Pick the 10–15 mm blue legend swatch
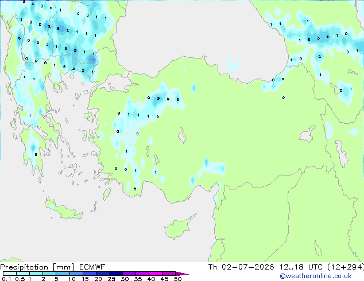This screenshot has width=364, height=281. click(x=76, y=274)
